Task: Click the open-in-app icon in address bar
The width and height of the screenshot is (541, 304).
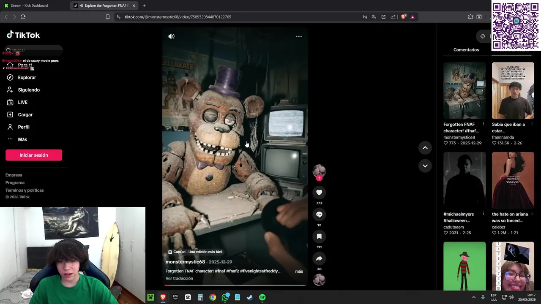Action: click(x=383, y=17)
